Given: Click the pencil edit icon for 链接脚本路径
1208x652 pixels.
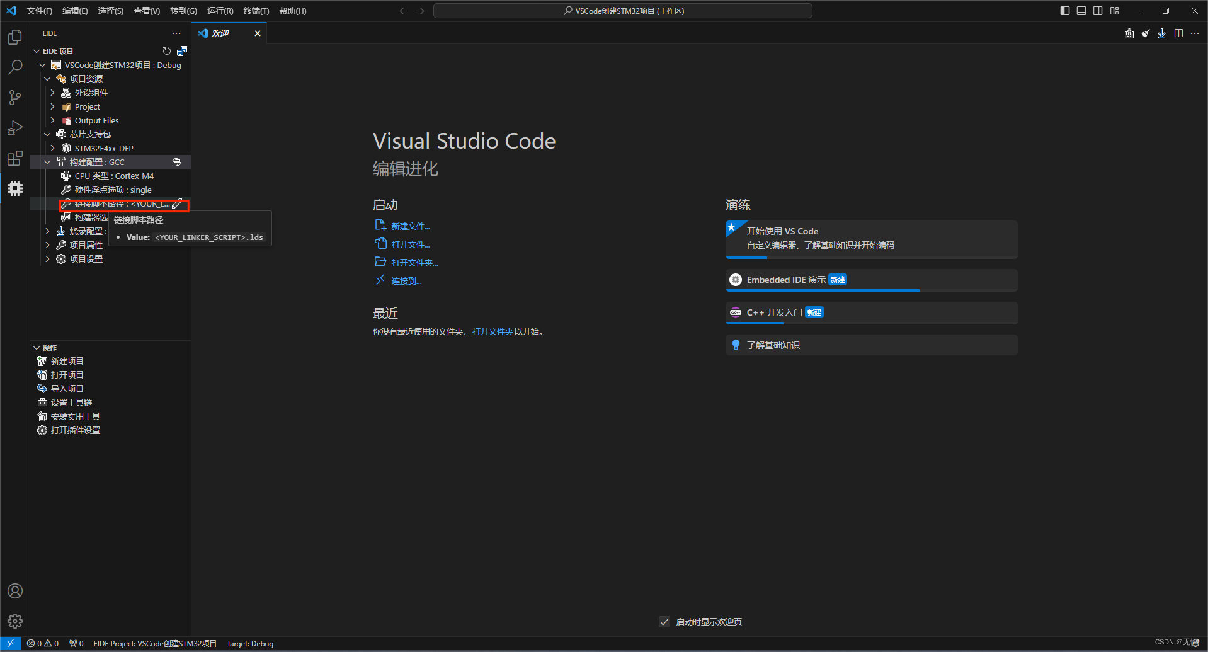Looking at the screenshot, I should tap(178, 203).
